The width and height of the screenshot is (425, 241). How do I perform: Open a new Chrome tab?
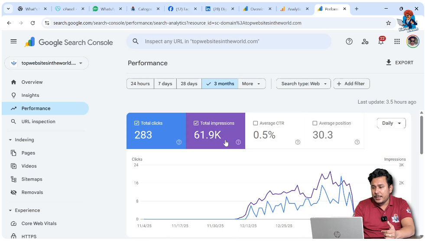(357, 9)
